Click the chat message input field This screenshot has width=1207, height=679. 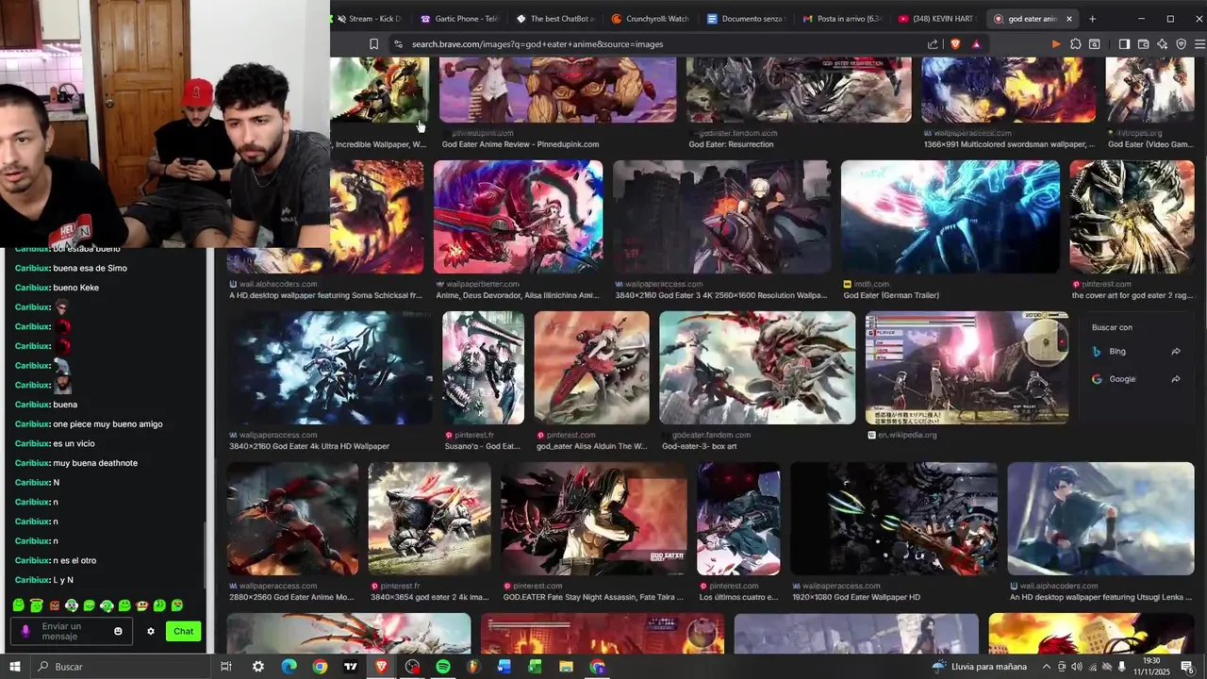[74, 631]
